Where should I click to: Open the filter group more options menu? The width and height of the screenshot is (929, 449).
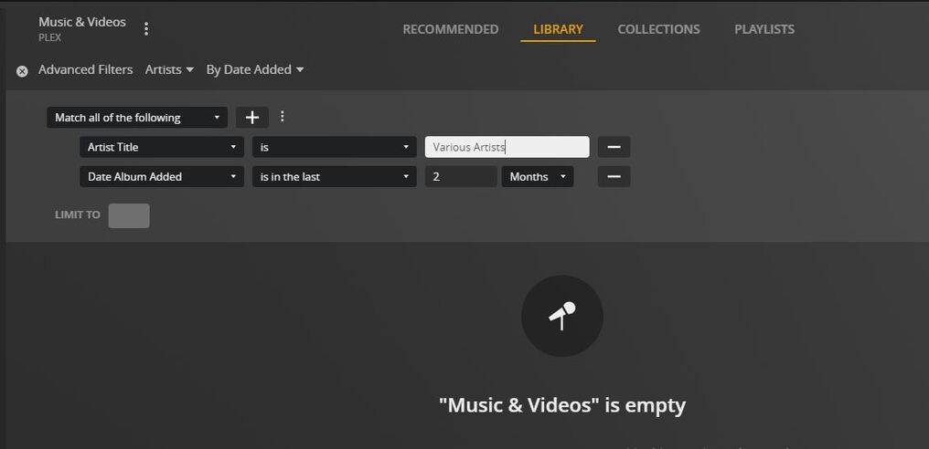point(283,117)
